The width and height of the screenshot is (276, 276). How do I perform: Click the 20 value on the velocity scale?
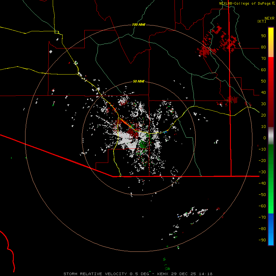pos(263,115)
